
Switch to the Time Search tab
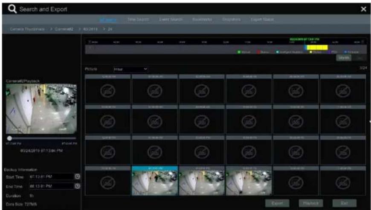tap(138, 20)
